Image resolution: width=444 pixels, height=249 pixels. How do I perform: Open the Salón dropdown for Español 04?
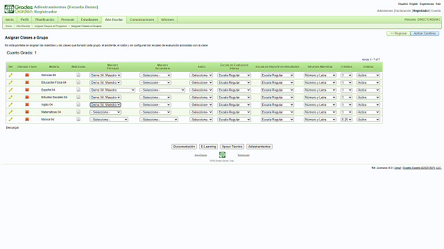click(x=201, y=90)
